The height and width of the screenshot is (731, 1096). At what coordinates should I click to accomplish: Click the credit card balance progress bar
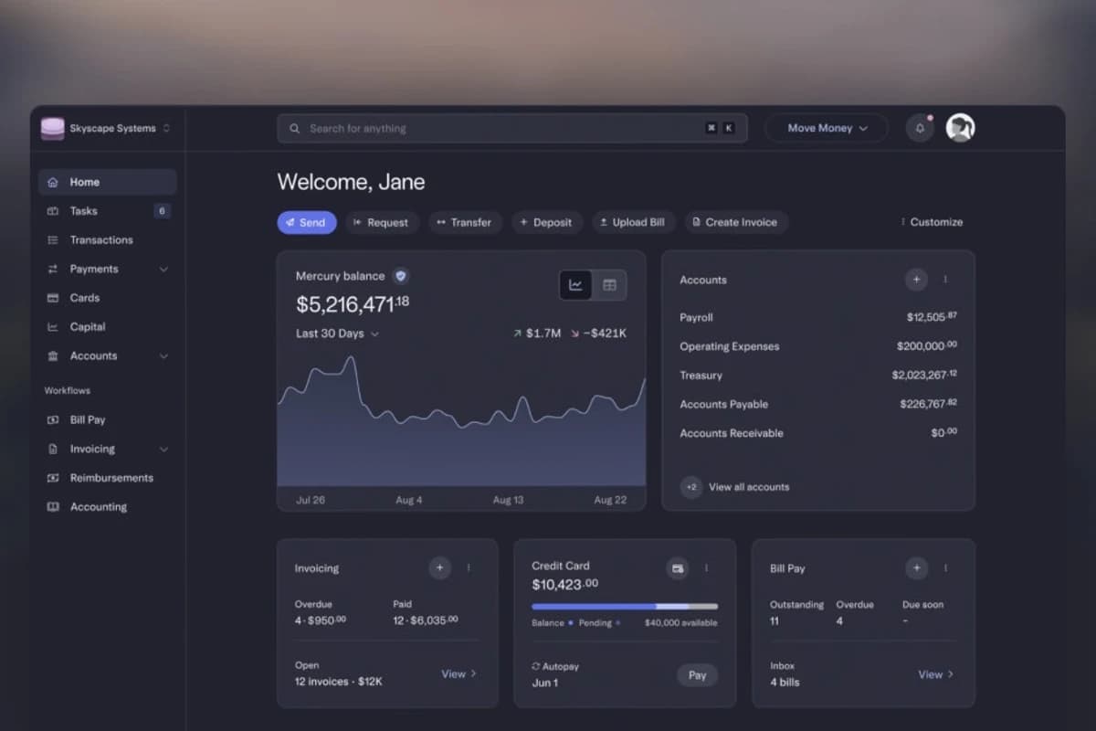point(624,605)
